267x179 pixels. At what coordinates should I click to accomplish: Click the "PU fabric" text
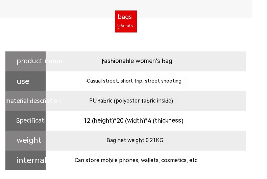[x=101, y=101]
